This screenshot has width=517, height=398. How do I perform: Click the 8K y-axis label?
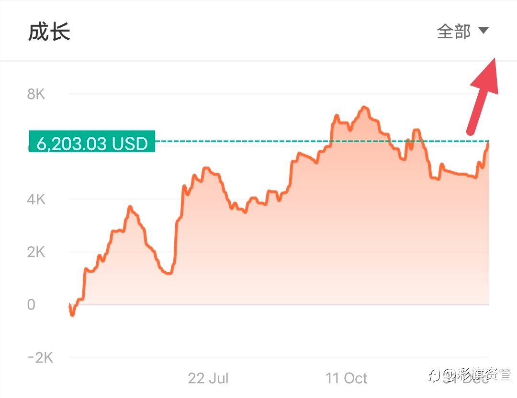36,94
